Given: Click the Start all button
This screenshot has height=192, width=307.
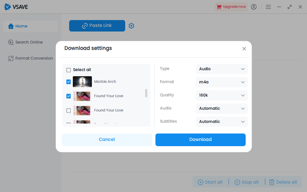Looking at the screenshot, I should (x=210, y=182).
